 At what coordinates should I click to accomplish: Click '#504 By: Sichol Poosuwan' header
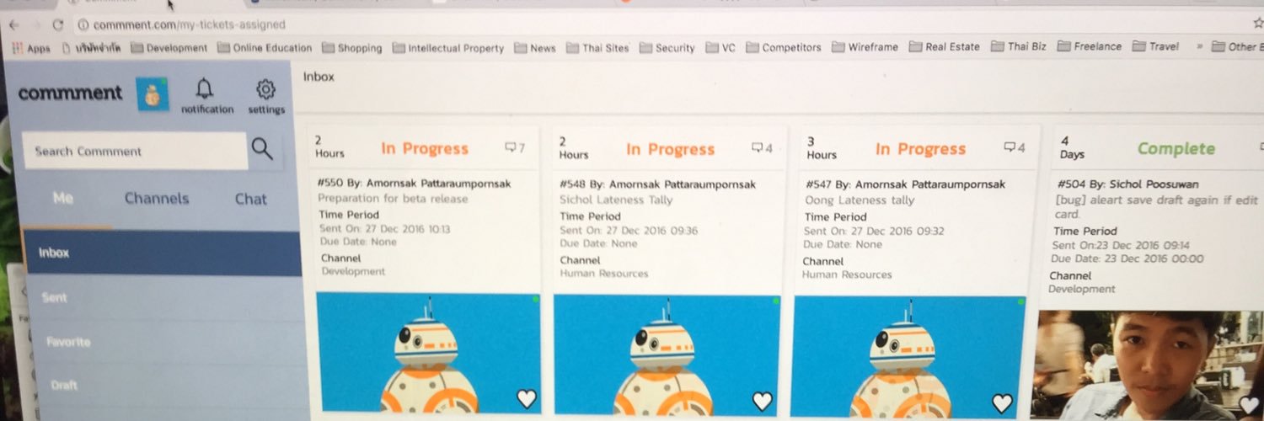1127,184
